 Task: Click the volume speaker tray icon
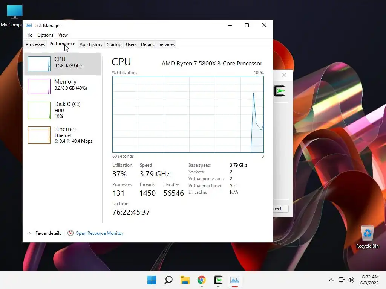tap(351, 280)
